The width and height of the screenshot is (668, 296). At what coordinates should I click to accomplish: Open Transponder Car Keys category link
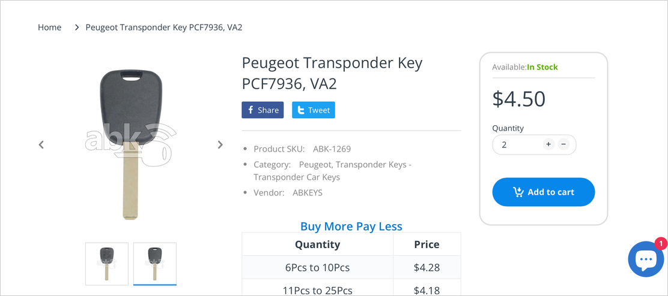coord(297,177)
